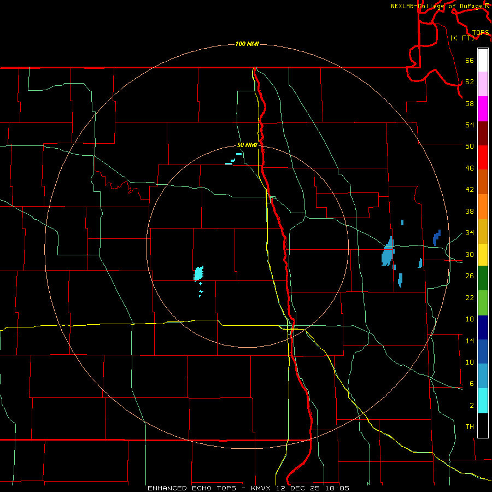Click the light steel-blue scale swatch
Screen dimensions: 492x492
pyautogui.click(x=483, y=376)
